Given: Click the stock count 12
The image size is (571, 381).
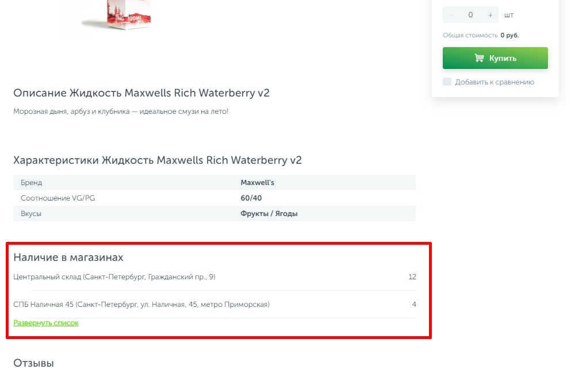Looking at the screenshot, I should [412, 277].
